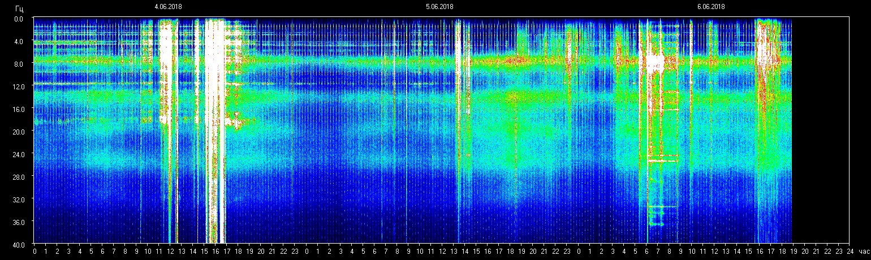
Task: Click the час time unit label
Action: [x=864, y=251]
